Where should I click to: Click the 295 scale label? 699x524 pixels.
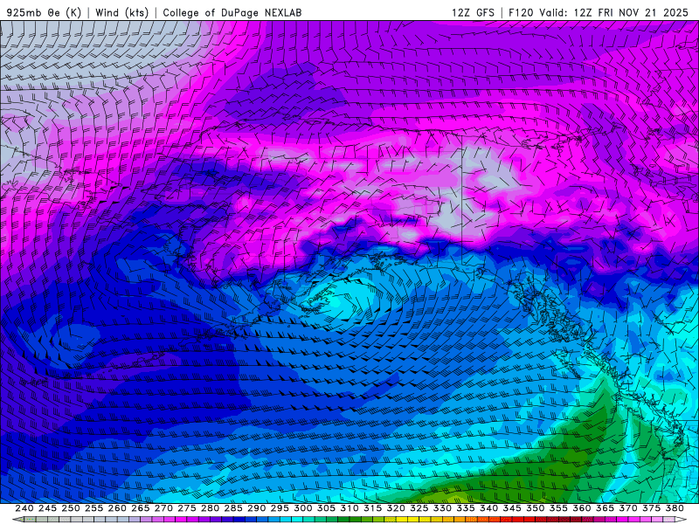[280, 508]
